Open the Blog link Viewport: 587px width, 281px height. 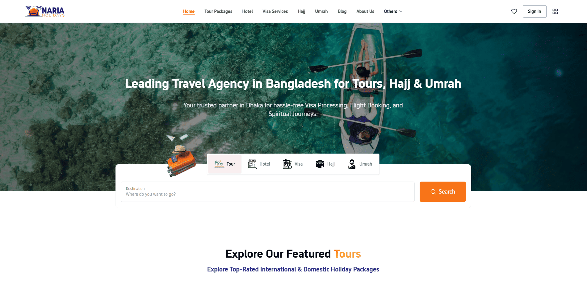pyautogui.click(x=342, y=11)
